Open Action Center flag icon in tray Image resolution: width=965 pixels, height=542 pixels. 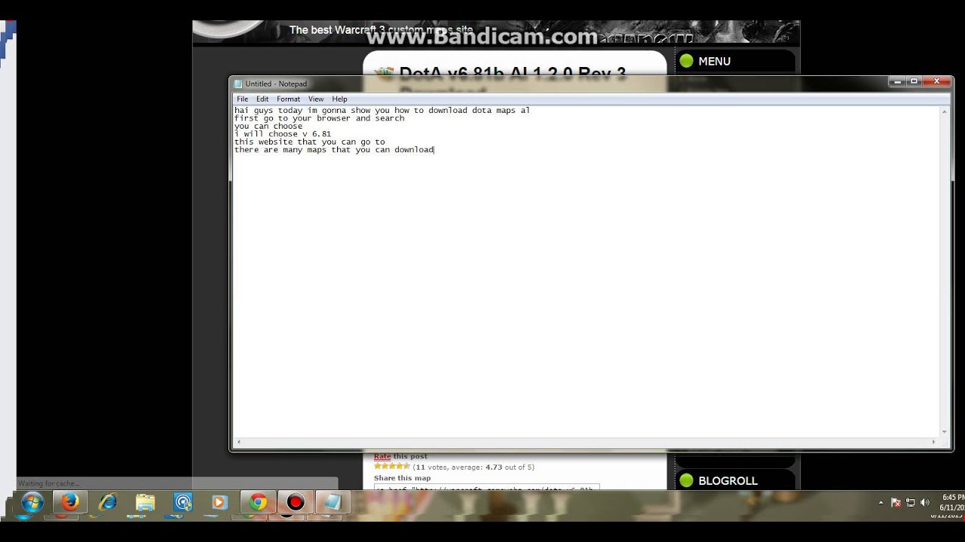click(x=896, y=502)
